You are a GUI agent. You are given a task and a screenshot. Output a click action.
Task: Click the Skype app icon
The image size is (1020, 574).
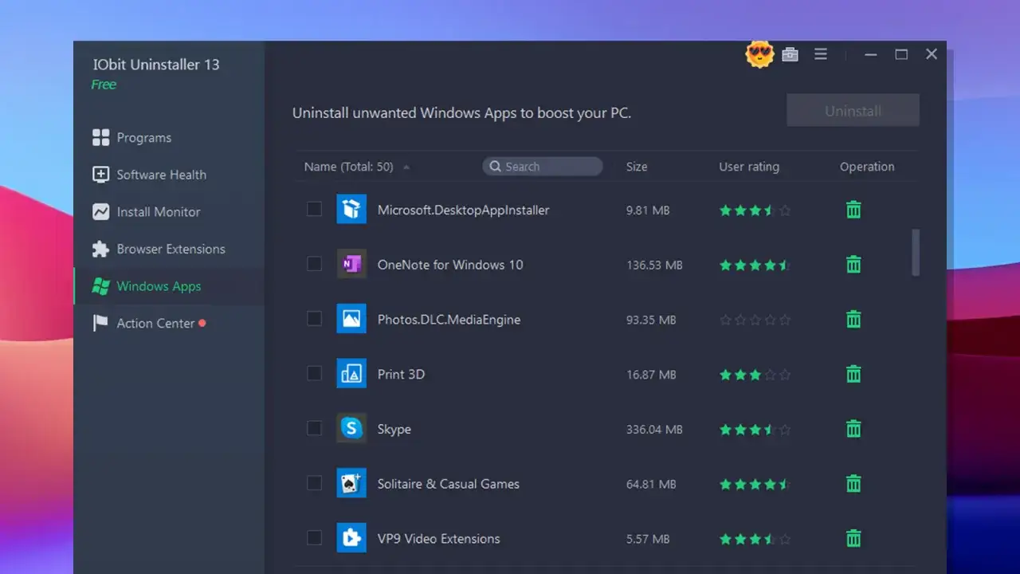click(351, 428)
